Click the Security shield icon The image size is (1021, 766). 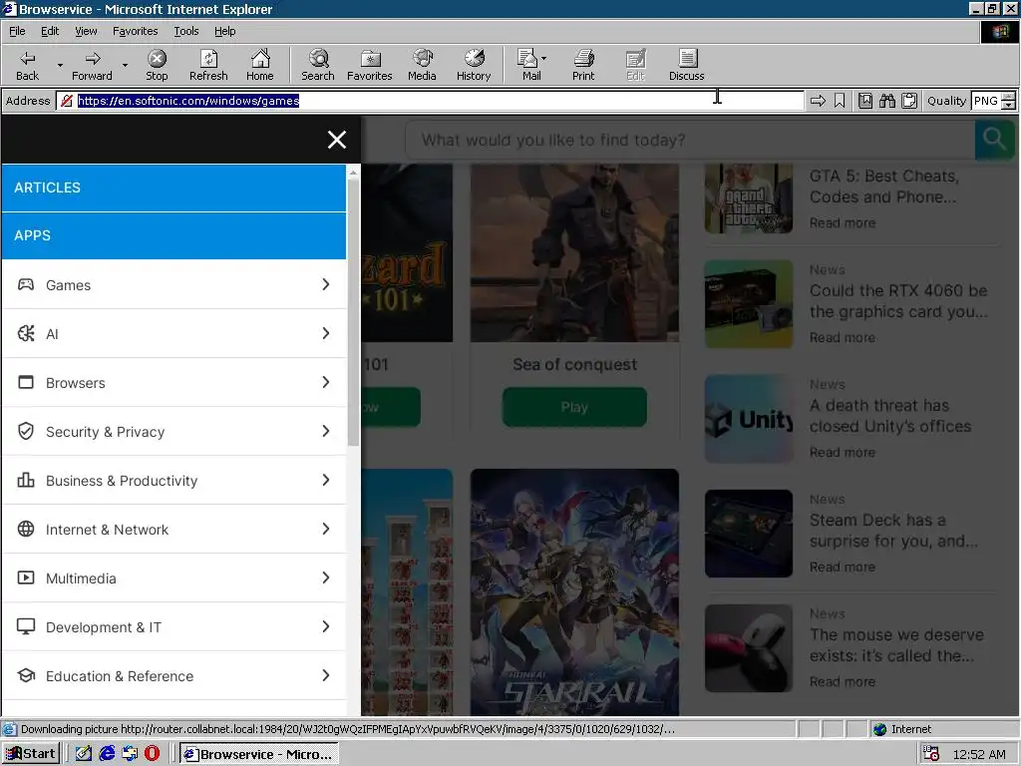coord(26,431)
